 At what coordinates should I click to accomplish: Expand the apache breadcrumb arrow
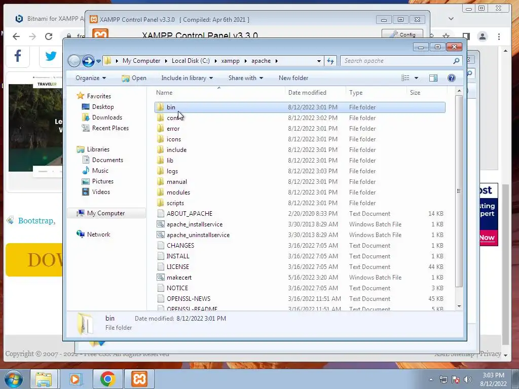click(276, 61)
